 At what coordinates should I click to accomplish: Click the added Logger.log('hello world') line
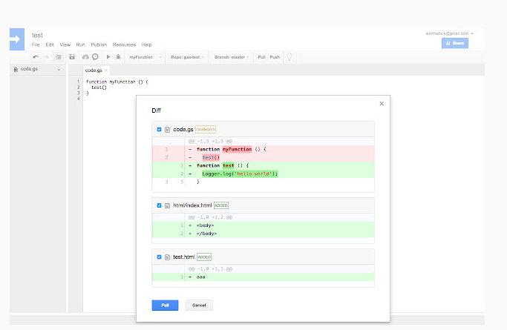pos(264,174)
